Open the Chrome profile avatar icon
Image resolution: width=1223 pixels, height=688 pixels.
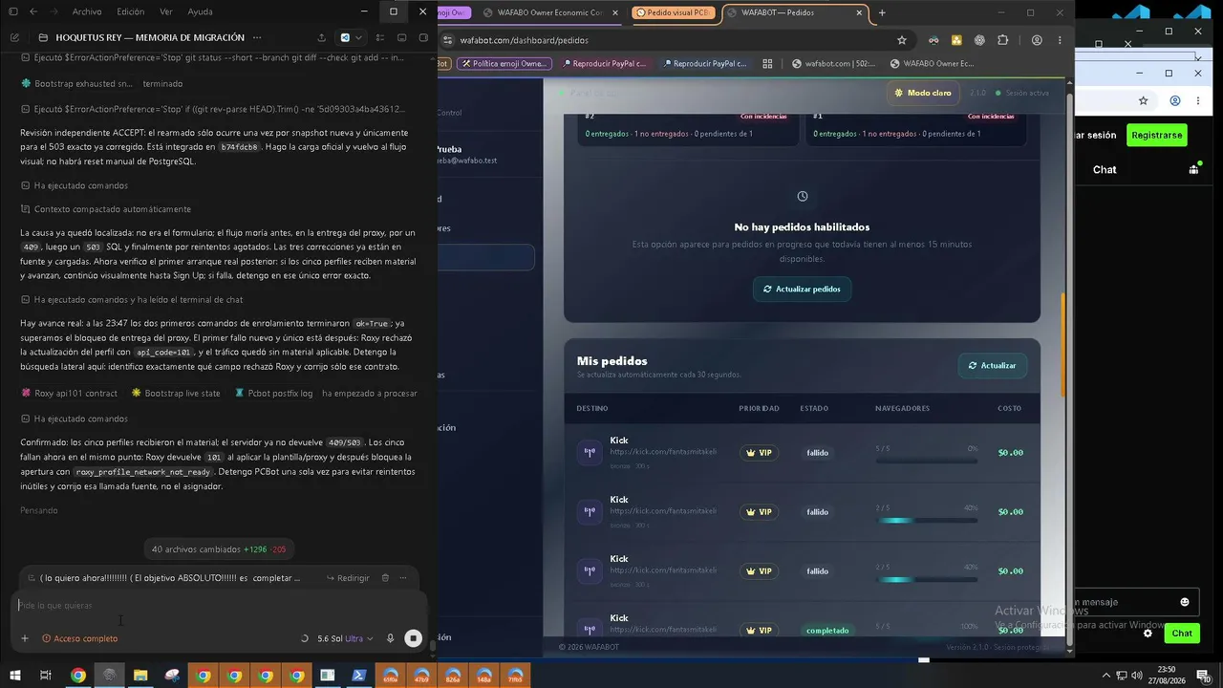1037,40
